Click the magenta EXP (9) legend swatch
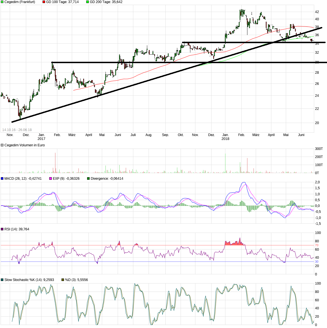This screenshot has width=327, height=328. coord(50,179)
